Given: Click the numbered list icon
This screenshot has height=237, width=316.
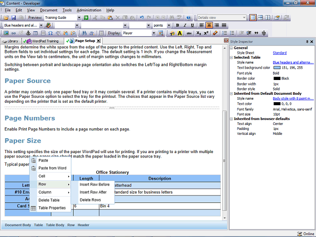Looking at the screenshot, I should tap(225, 33).
